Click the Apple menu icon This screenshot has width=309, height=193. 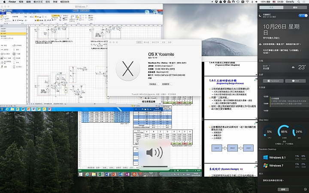(4, 2)
